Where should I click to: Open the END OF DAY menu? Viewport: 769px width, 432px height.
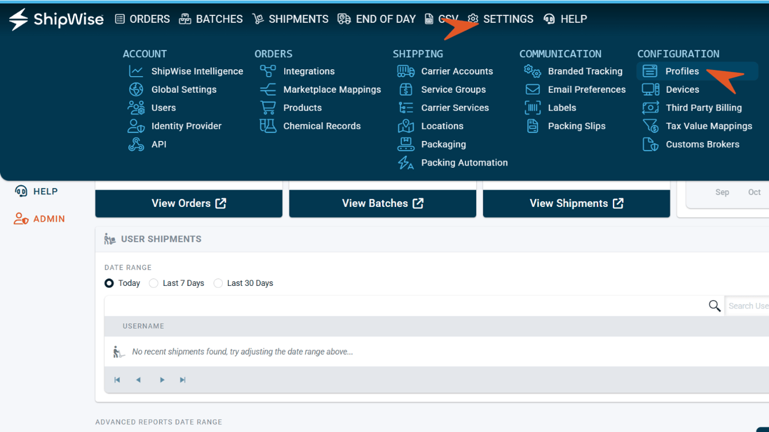pos(376,19)
